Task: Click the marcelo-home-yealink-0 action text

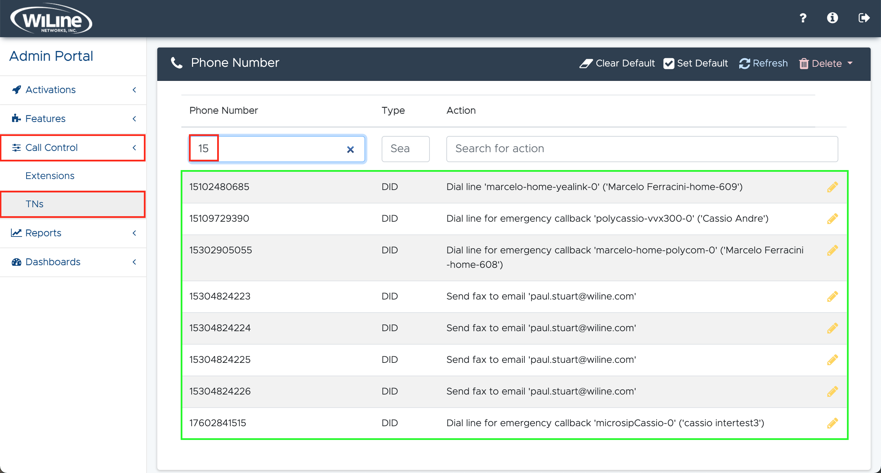Action: click(x=594, y=187)
